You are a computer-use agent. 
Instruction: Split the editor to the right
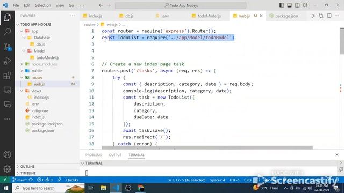329,16
